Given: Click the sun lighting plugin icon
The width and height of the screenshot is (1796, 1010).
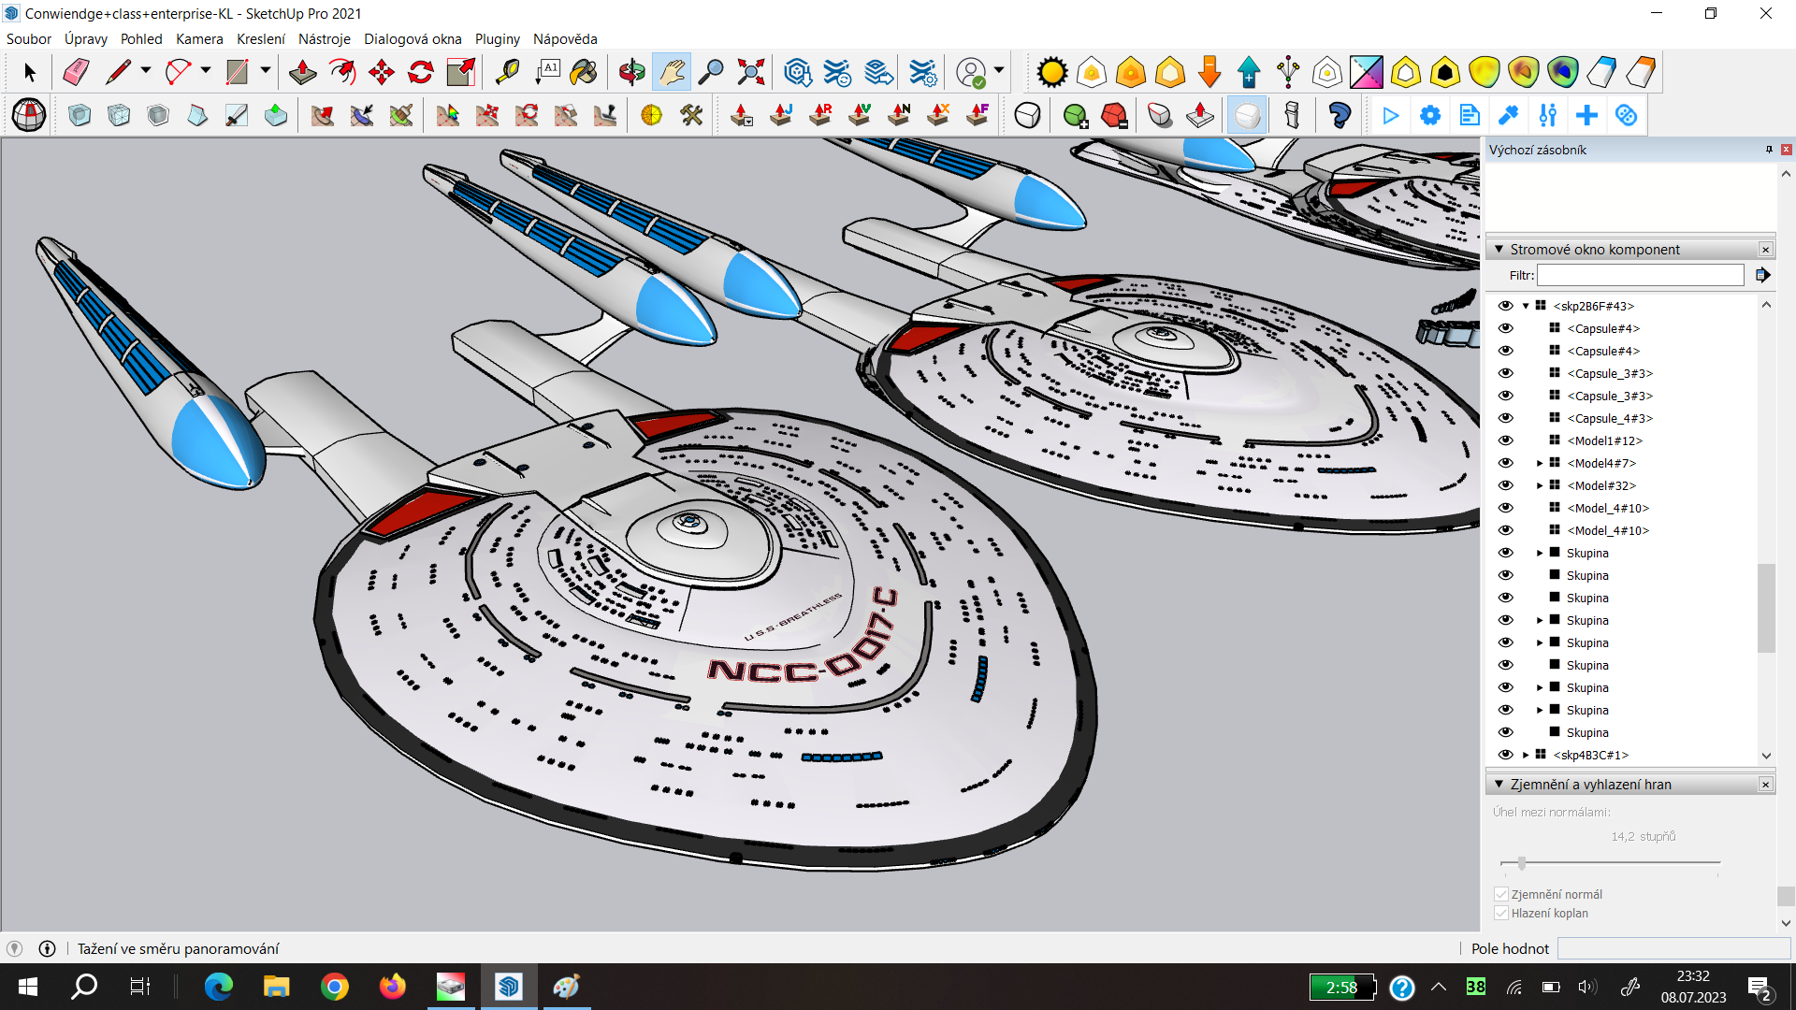Looking at the screenshot, I should (1052, 72).
